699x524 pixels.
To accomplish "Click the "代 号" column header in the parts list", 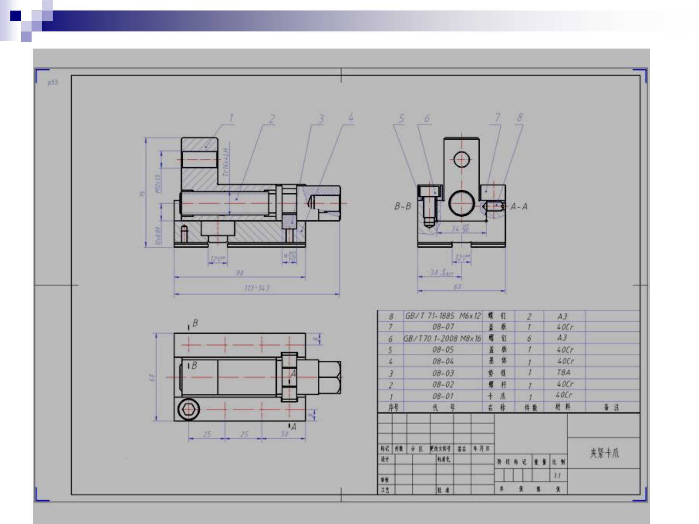I will pyautogui.click(x=444, y=407).
